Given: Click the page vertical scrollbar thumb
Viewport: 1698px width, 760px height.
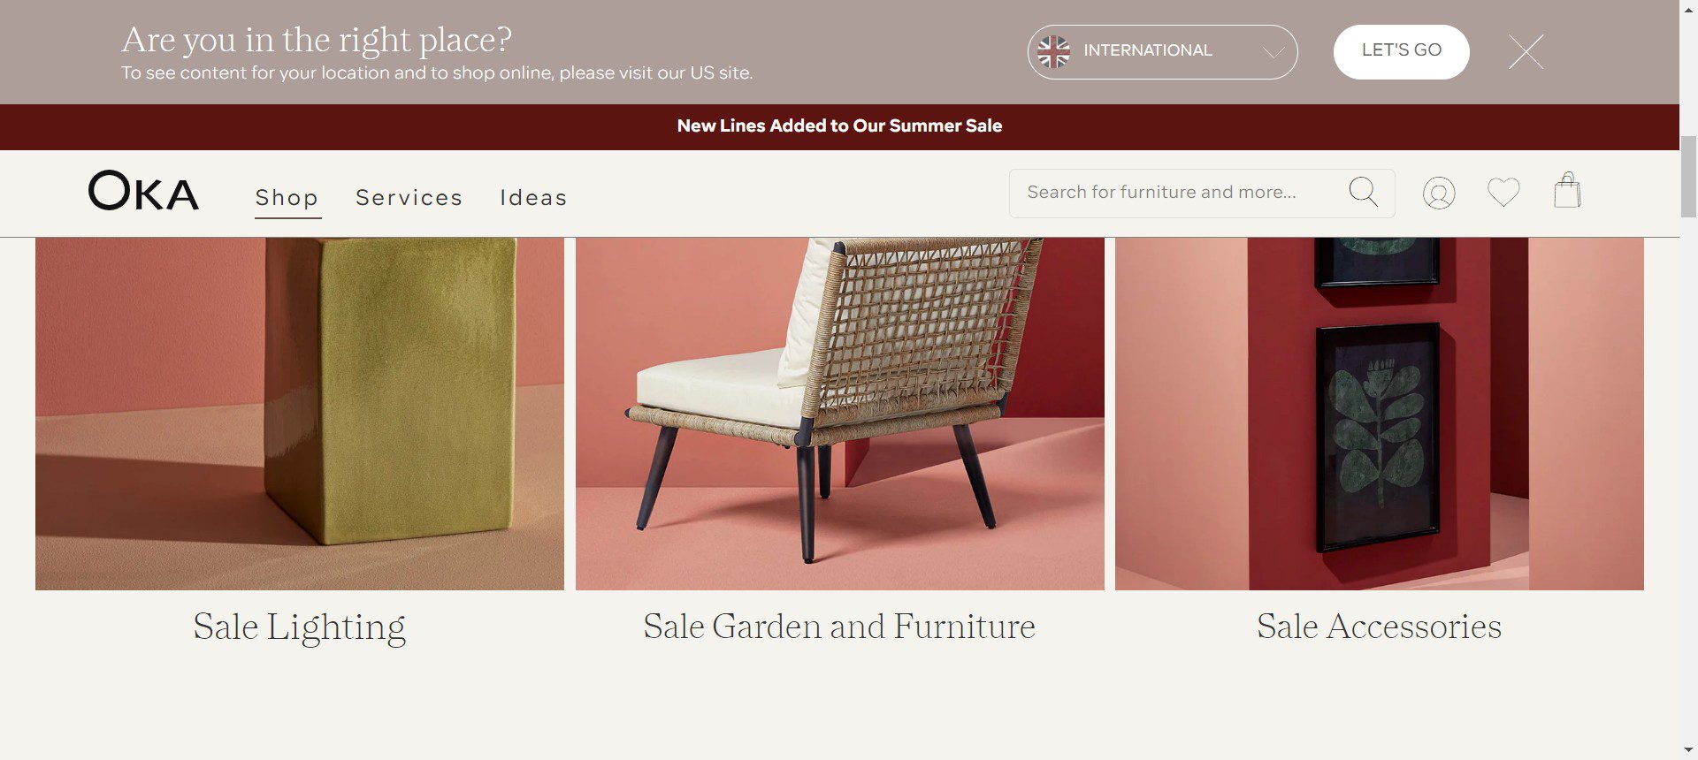Looking at the screenshot, I should [x=1688, y=177].
